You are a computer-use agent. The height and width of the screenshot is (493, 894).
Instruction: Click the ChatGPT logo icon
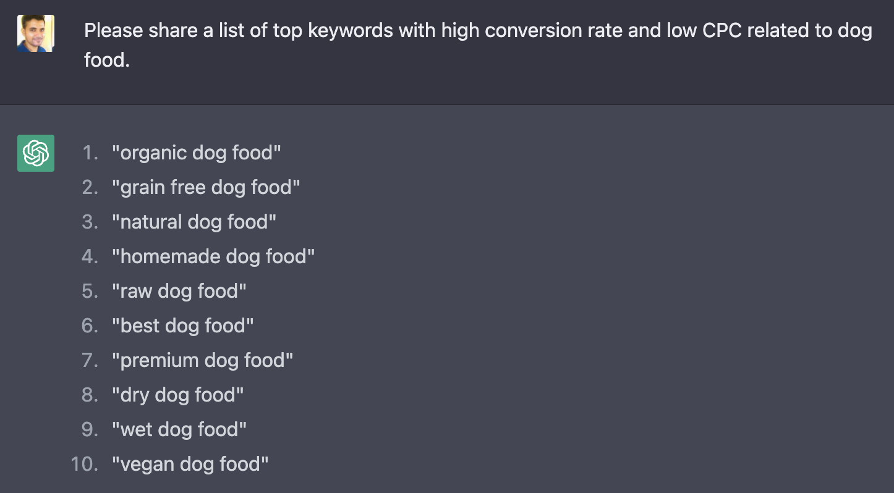pyautogui.click(x=36, y=153)
